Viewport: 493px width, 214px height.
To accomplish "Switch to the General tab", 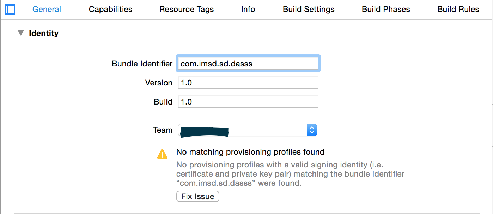I will [x=47, y=10].
